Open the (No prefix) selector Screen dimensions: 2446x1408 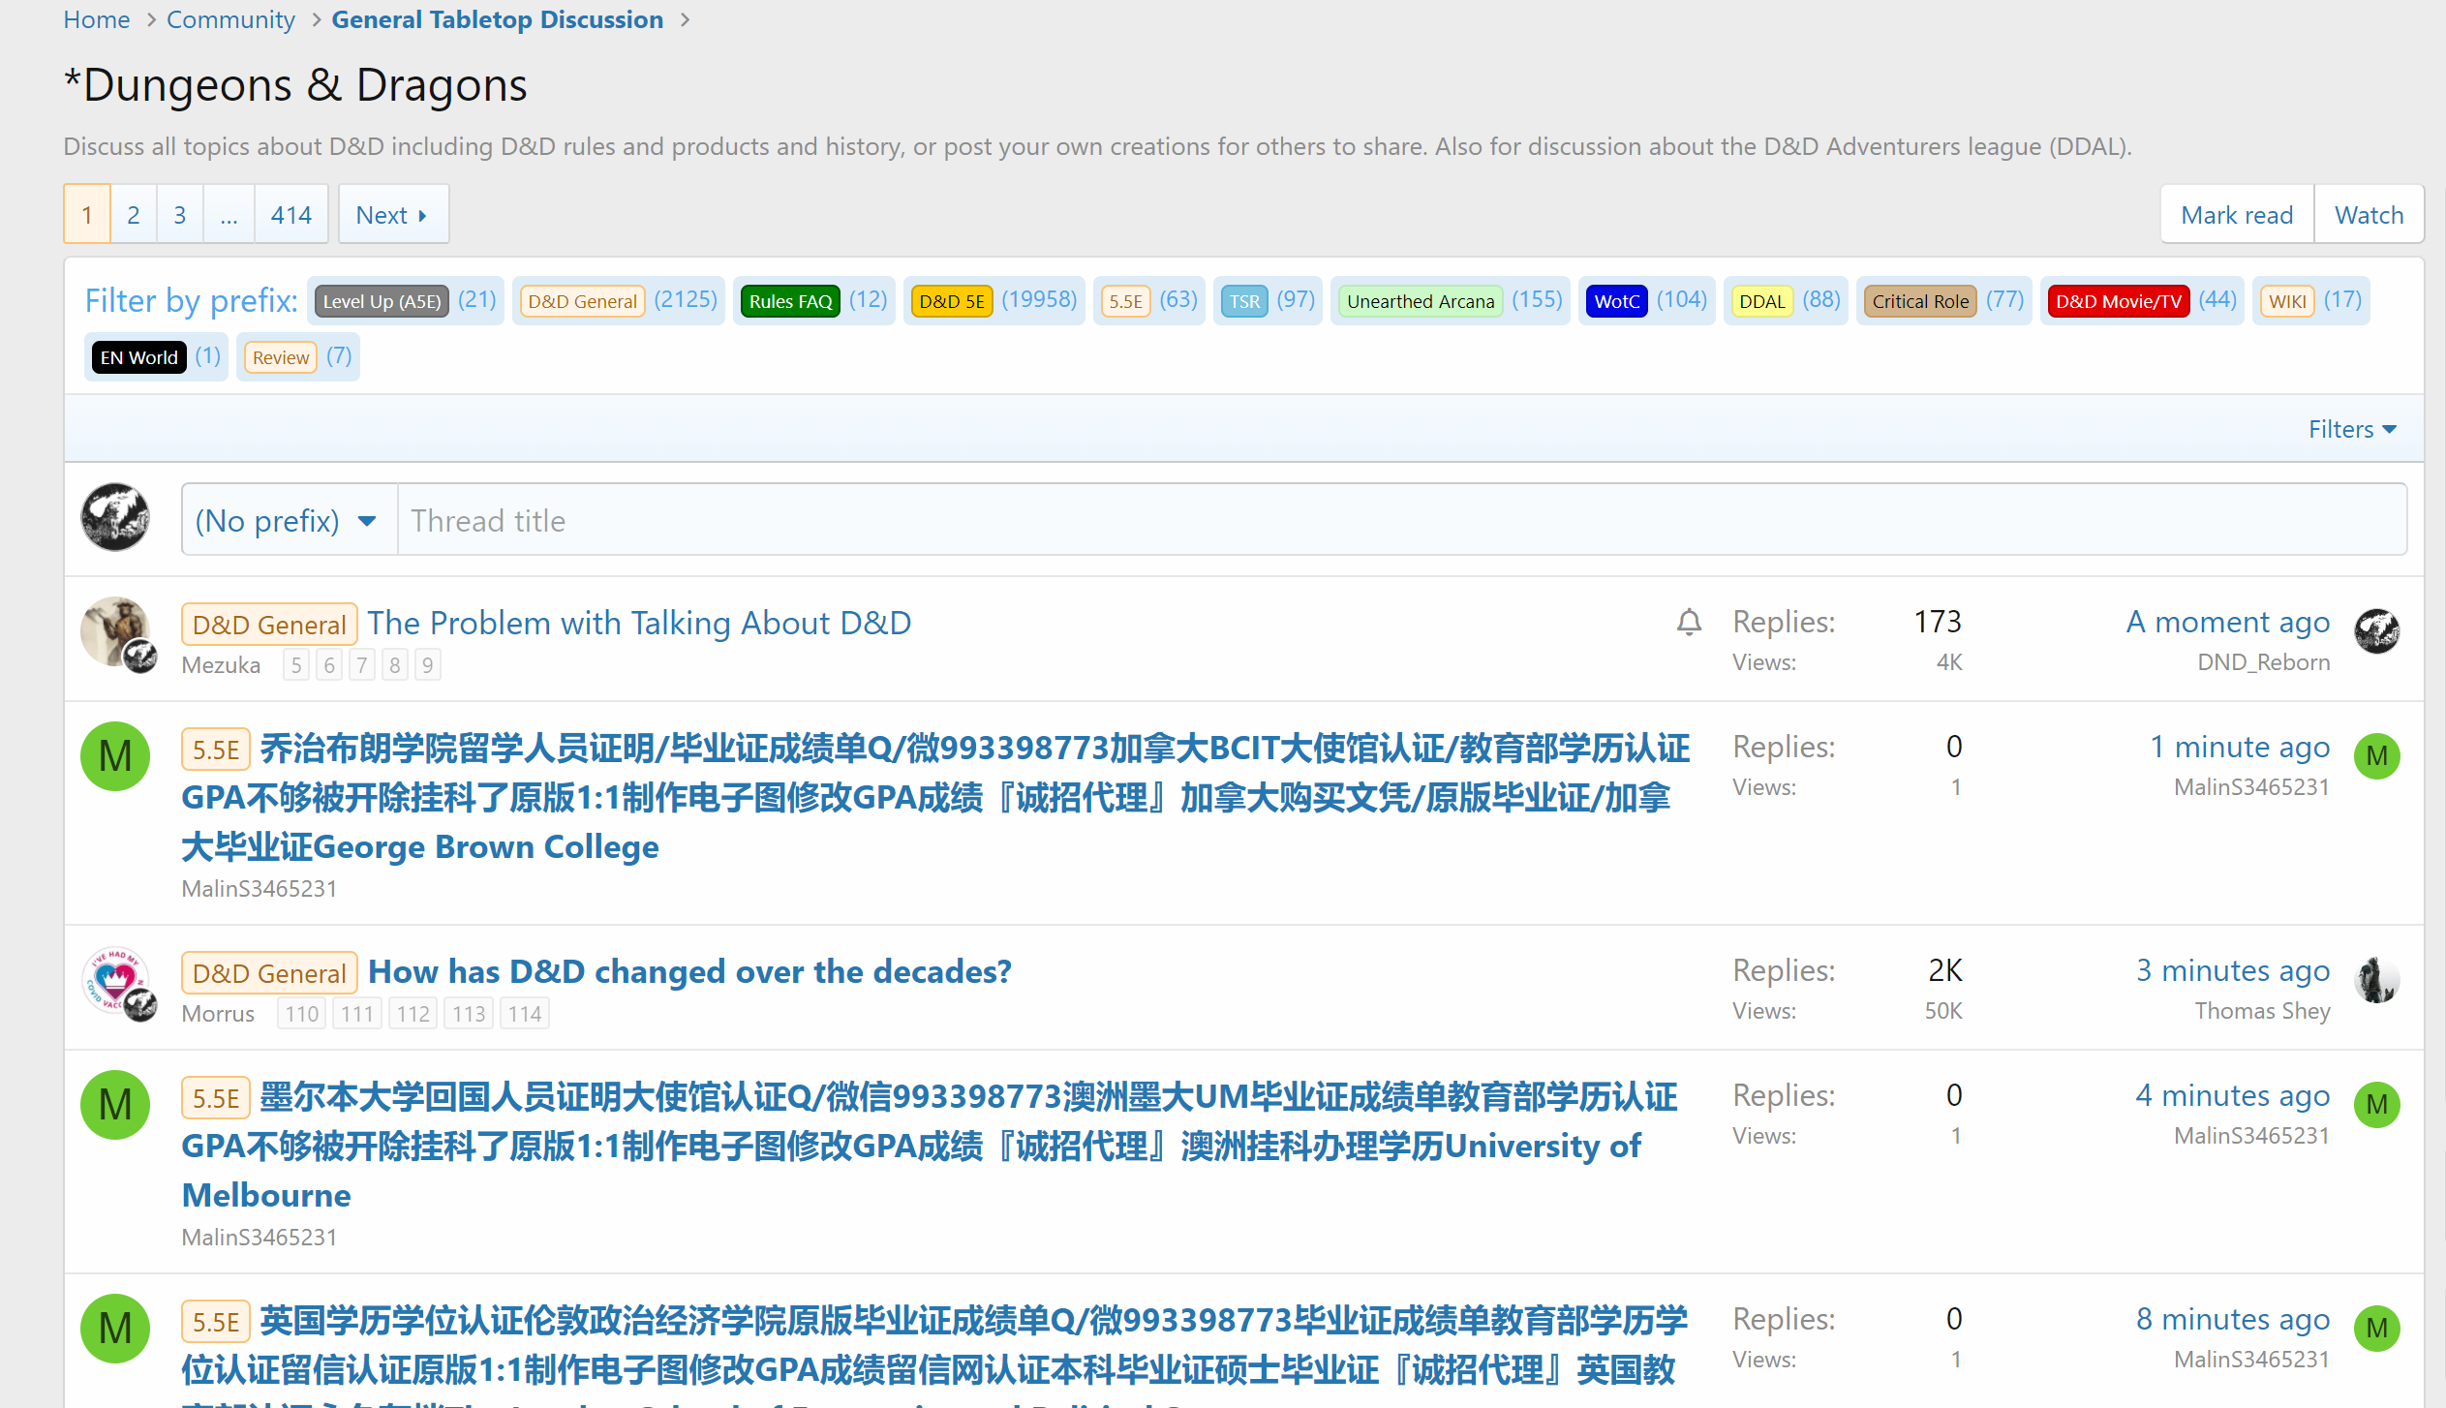coord(289,520)
